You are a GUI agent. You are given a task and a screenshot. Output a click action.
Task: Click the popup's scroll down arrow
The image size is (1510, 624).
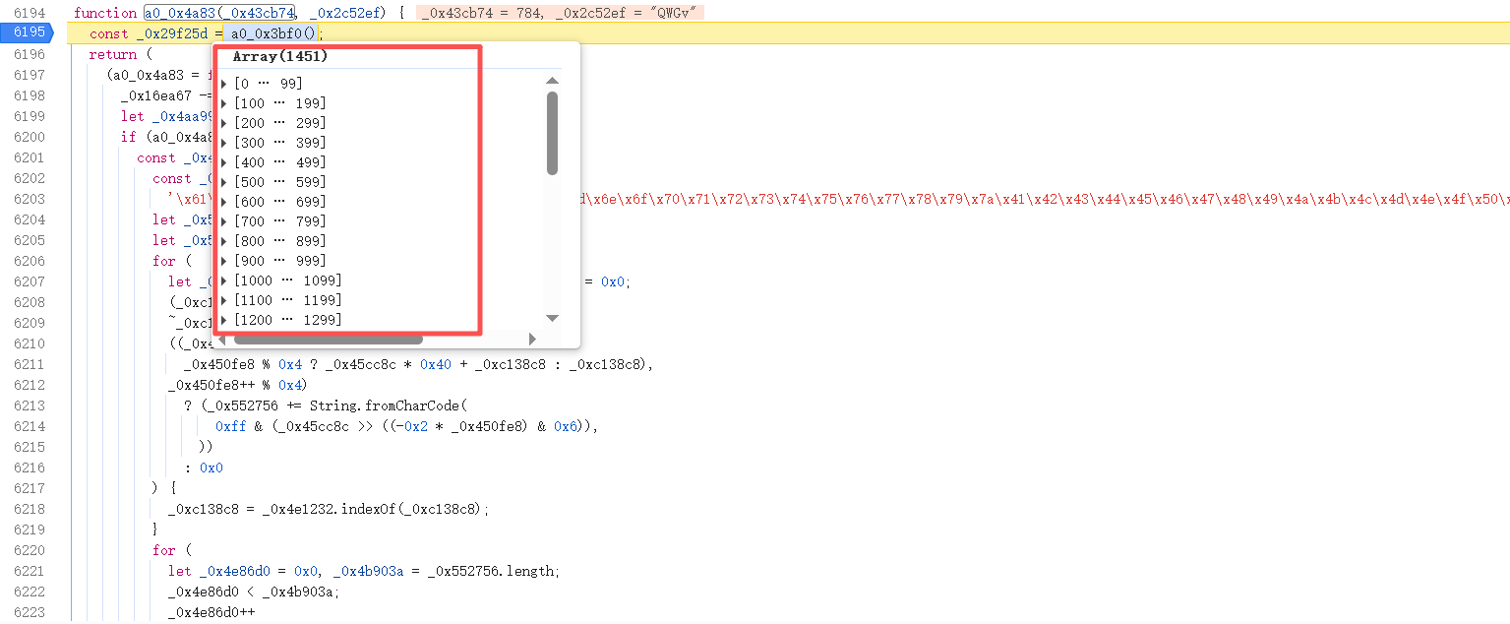pyautogui.click(x=552, y=318)
